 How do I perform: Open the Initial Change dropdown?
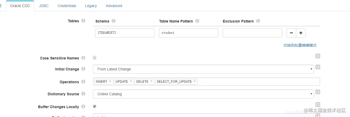203,69
